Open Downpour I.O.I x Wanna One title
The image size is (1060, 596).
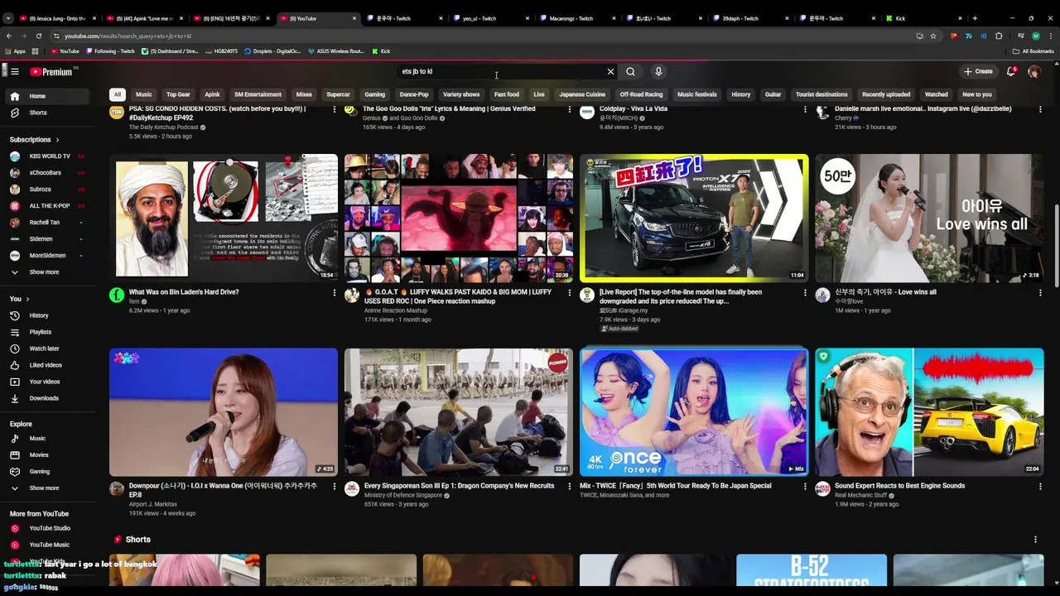tap(223, 490)
